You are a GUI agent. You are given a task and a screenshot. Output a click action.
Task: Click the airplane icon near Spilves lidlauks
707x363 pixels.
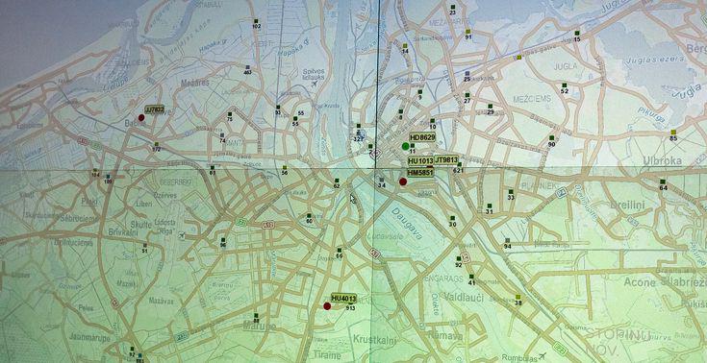(x=315, y=84)
